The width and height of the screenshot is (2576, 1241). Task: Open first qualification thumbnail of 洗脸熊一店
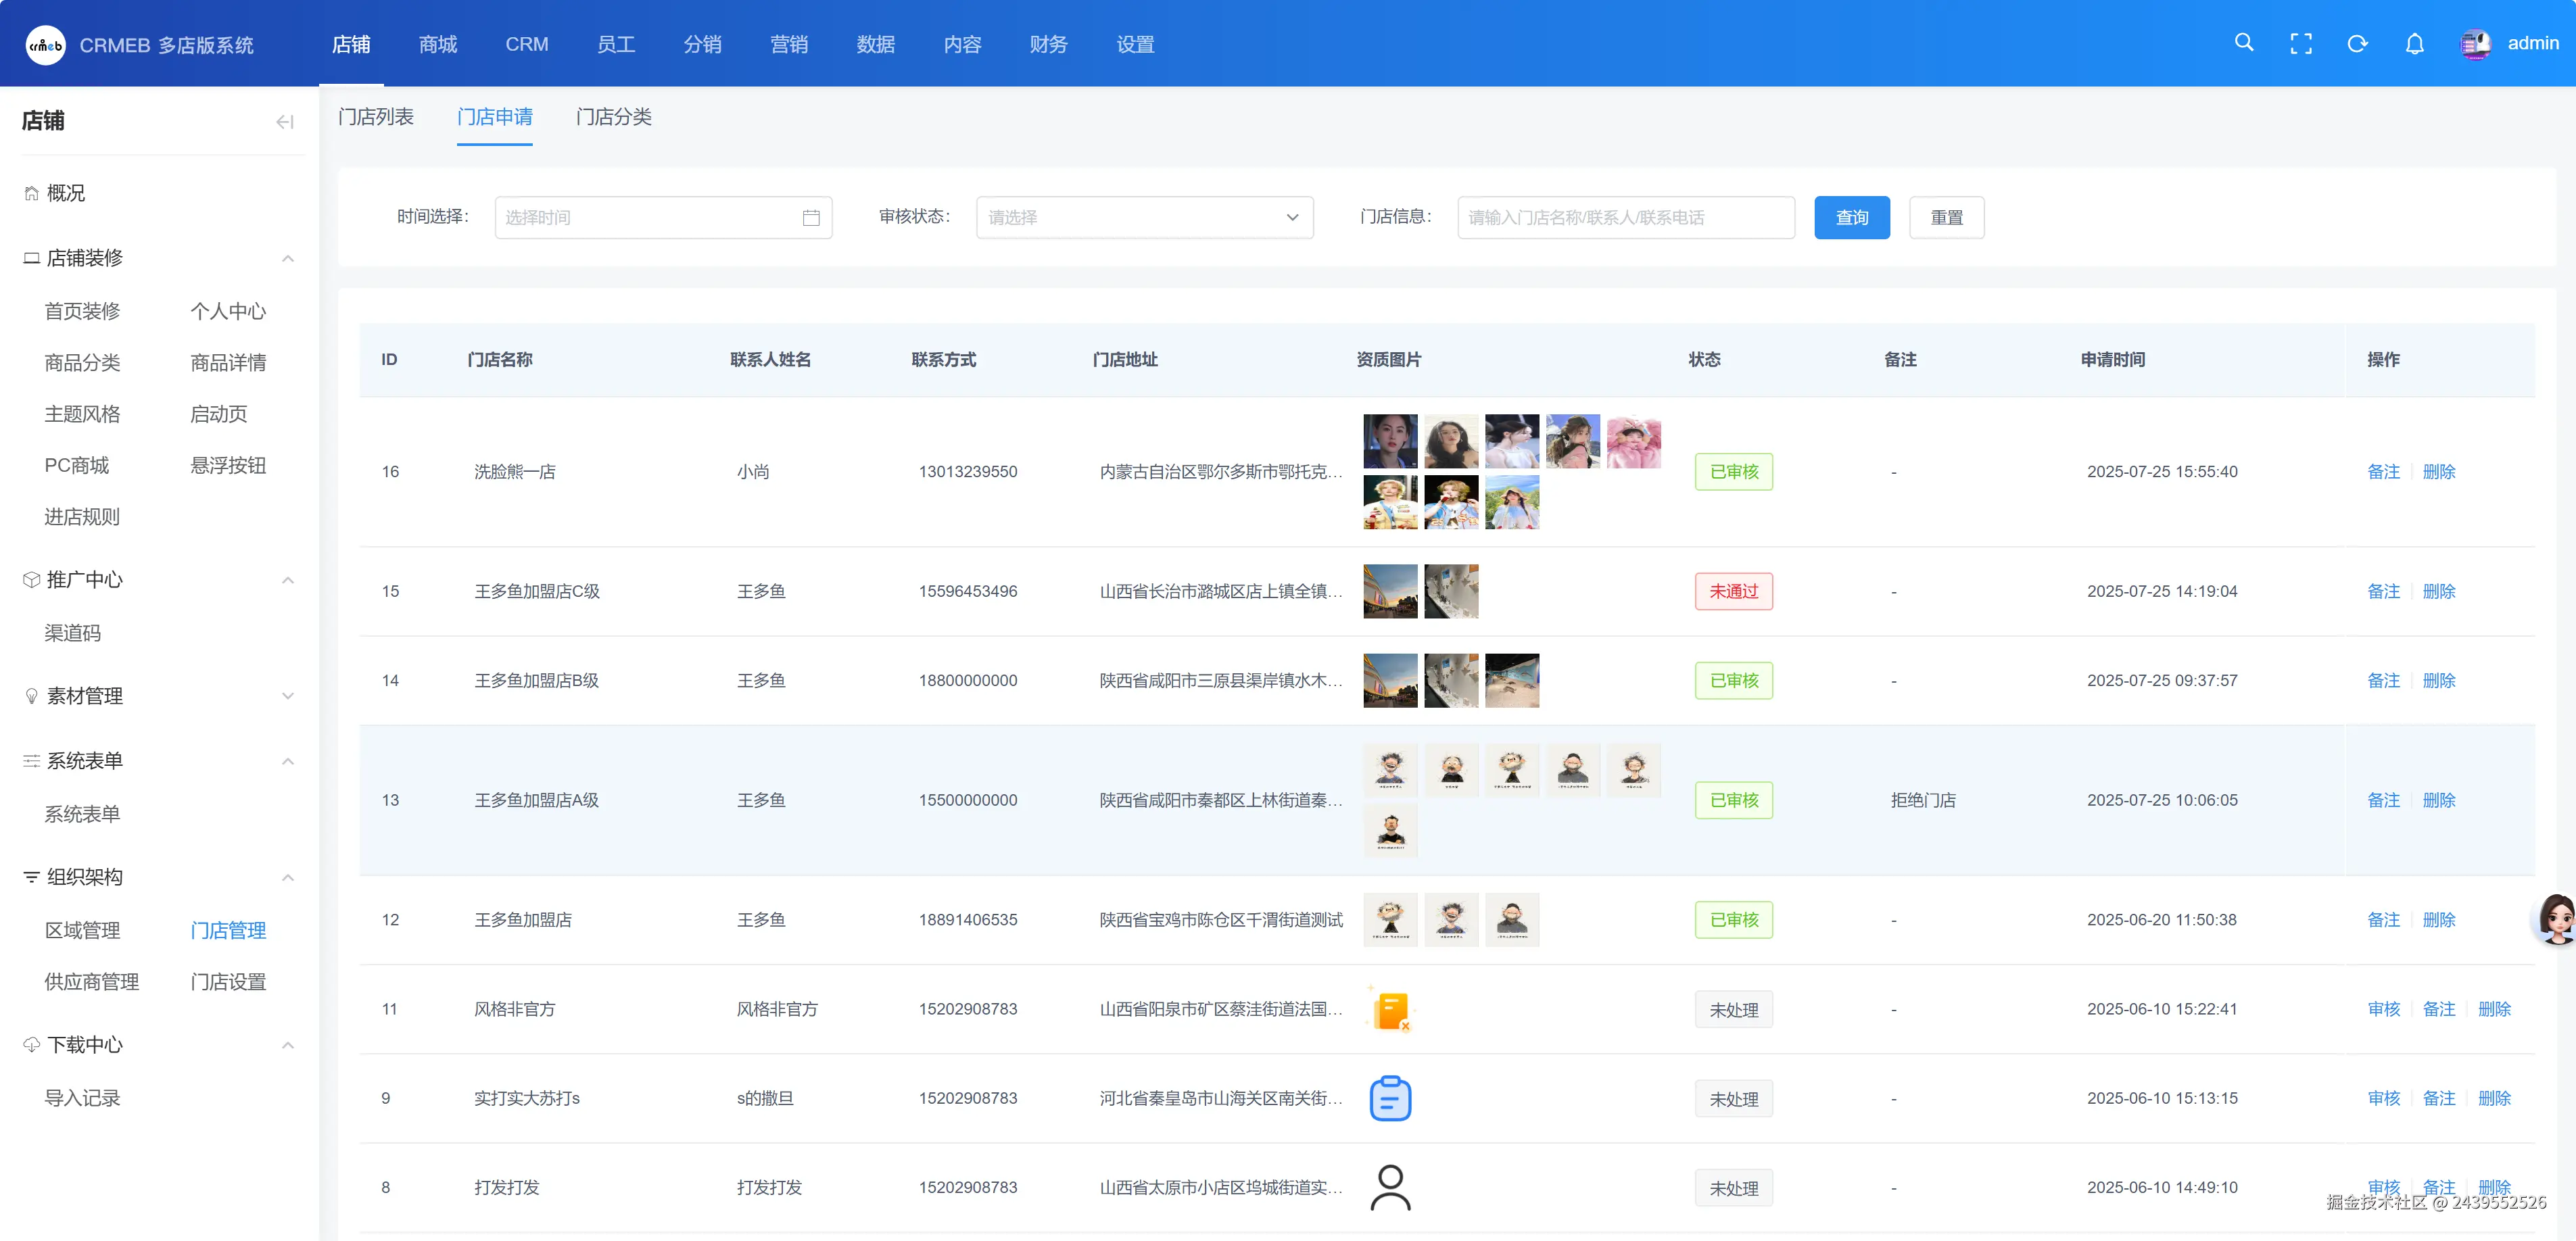1390,441
